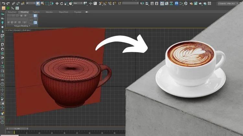Click the Select and Place tool
This screenshot has width=243, height=136.
pos(71,3)
